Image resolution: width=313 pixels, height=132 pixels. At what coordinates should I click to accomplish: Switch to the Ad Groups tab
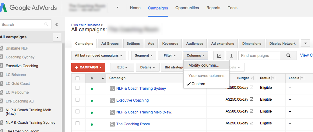click(110, 43)
